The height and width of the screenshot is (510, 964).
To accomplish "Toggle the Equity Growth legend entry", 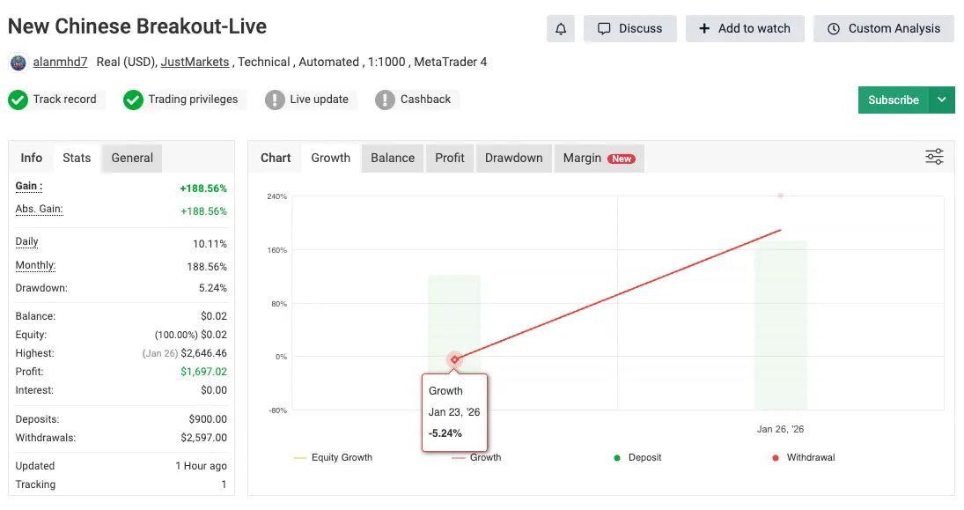I will (x=342, y=457).
